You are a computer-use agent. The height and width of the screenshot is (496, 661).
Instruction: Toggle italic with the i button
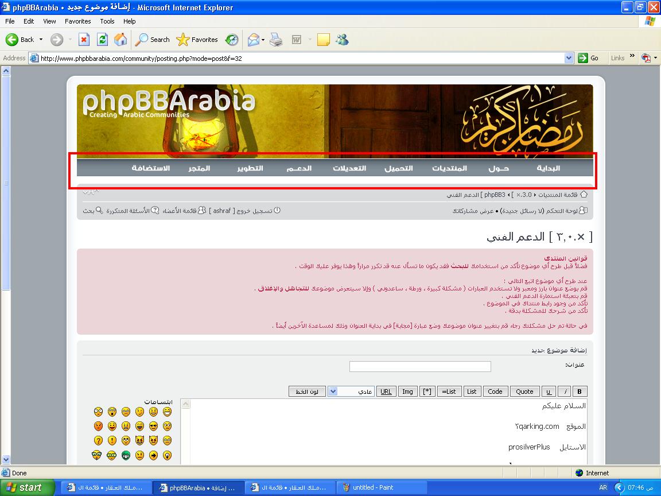tap(565, 392)
